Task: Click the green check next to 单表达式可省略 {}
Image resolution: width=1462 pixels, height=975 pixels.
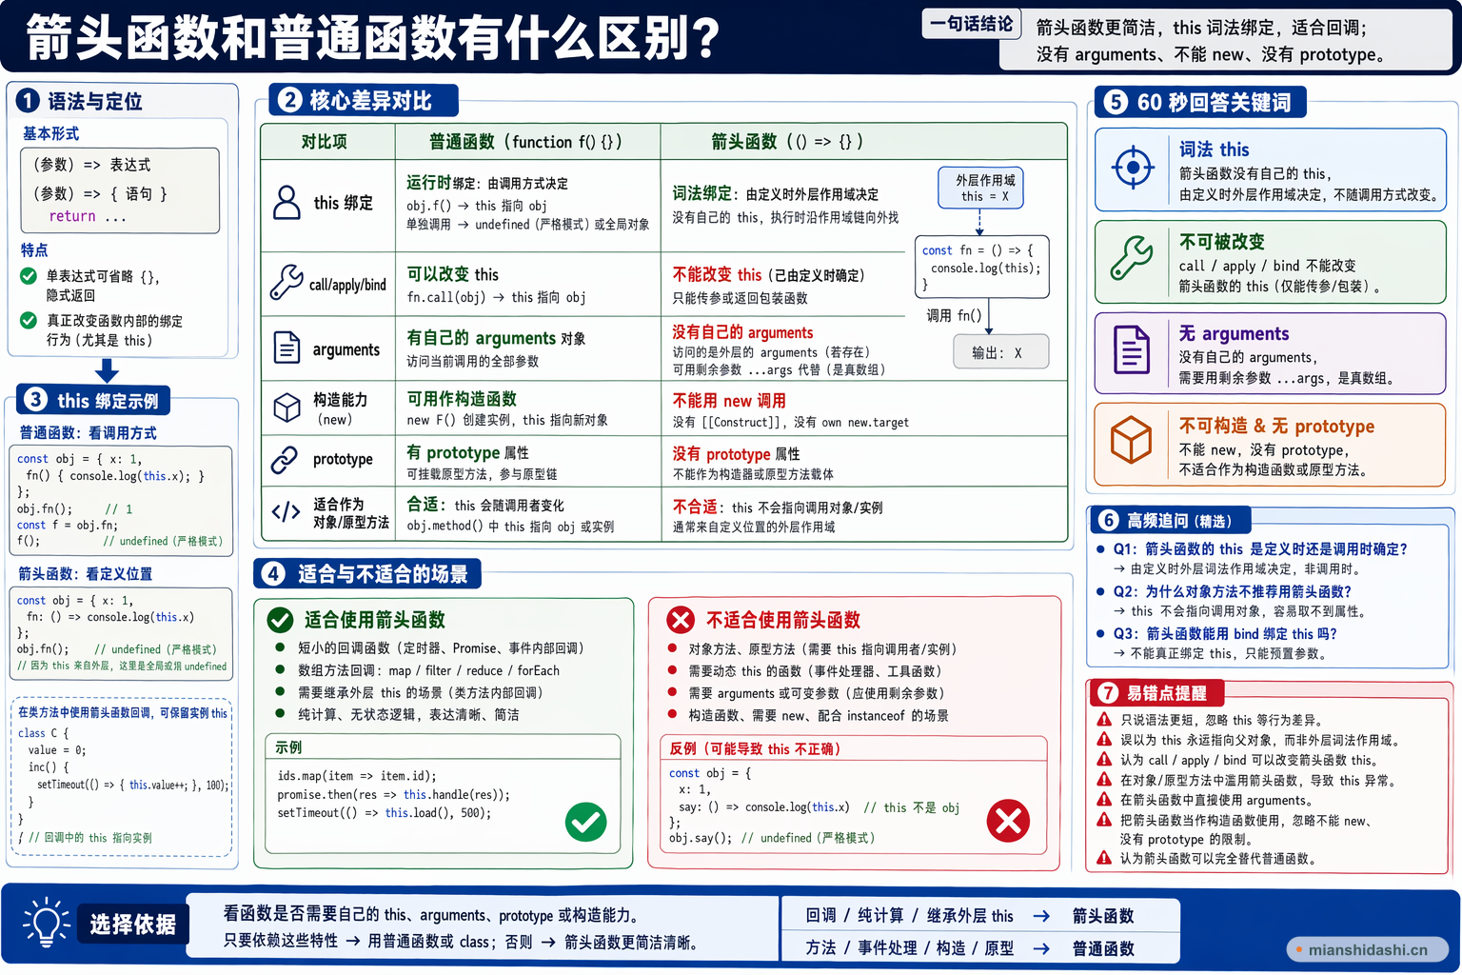Action: pyautogui.click(x=29, y=276)
